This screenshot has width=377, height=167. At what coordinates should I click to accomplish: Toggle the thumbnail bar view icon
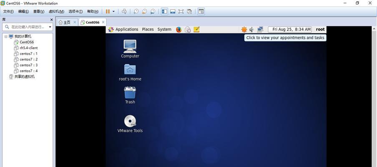pos(173,11)
